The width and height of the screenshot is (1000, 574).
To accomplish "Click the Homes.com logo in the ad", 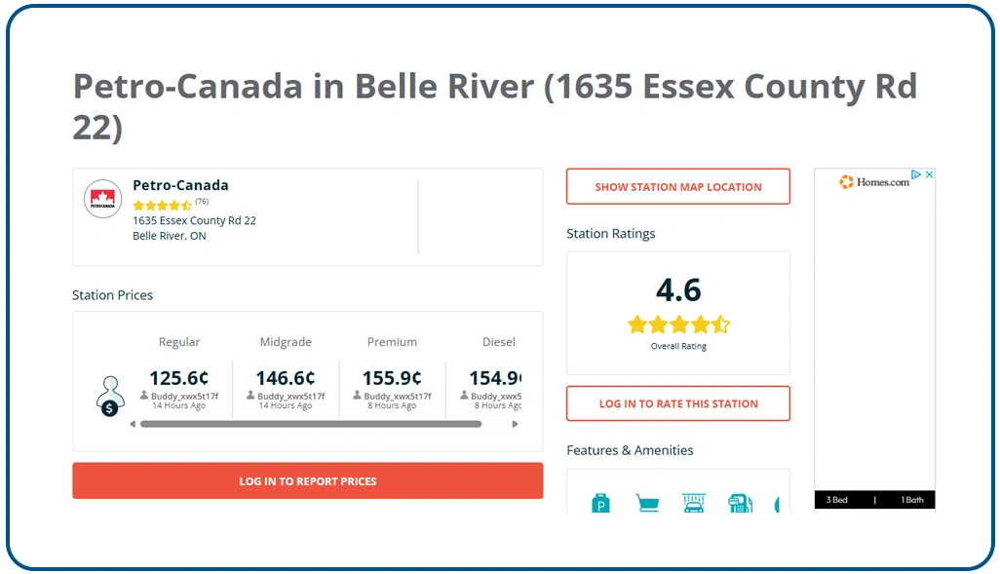I will pos(874,181).
